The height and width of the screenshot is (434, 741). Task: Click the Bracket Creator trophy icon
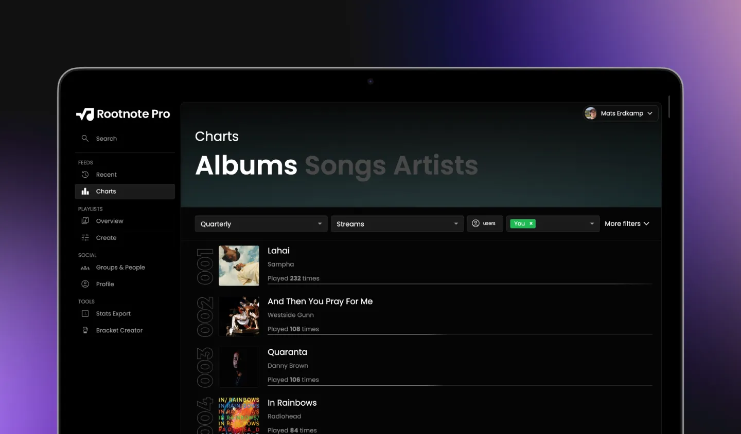[x=85, y=330]
